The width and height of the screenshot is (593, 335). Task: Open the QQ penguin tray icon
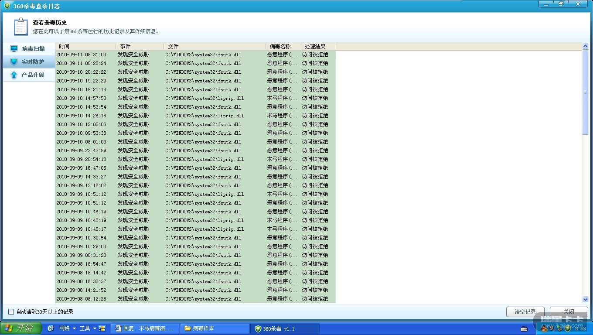click(544, 328)
